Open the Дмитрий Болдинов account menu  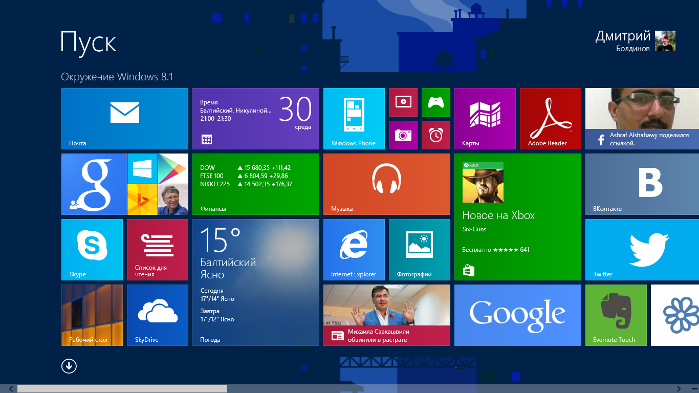635,41
